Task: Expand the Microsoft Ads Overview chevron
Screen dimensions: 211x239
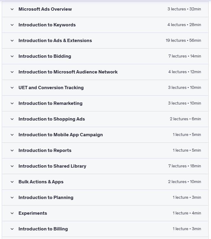Action: [12, 9]
